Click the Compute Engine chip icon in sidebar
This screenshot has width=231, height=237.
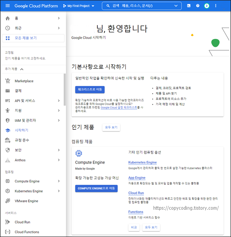8,181
